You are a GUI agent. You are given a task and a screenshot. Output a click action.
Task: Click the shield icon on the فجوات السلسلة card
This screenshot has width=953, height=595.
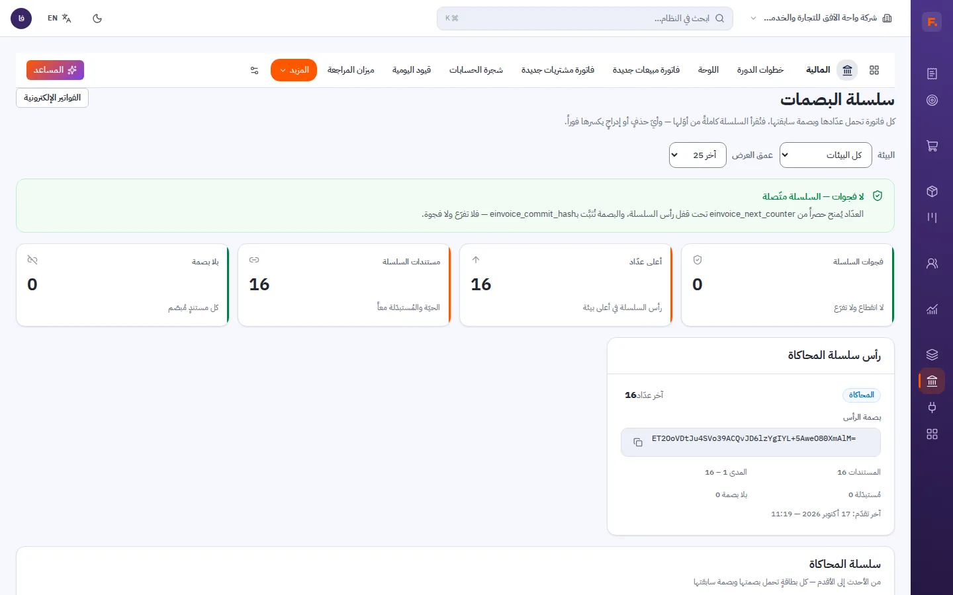697,260
